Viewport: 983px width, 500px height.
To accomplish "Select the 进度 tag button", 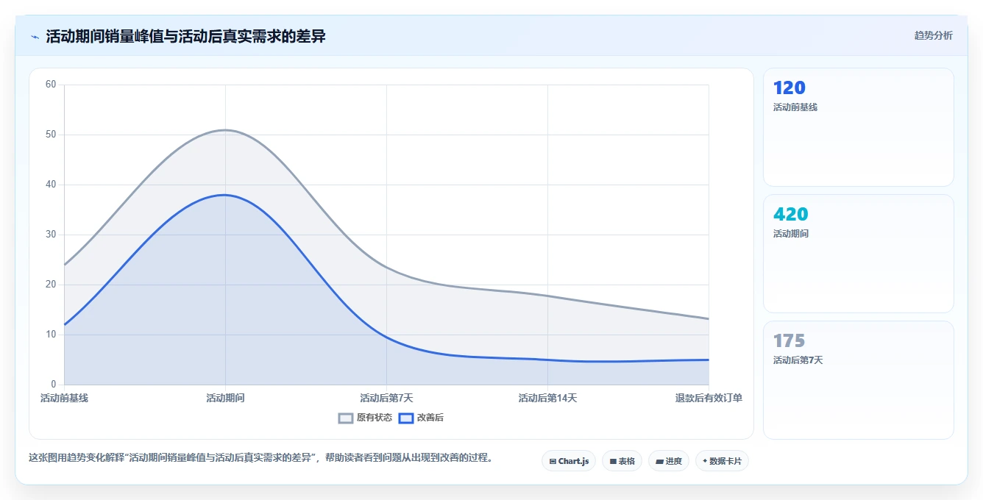I will [668, 461].
